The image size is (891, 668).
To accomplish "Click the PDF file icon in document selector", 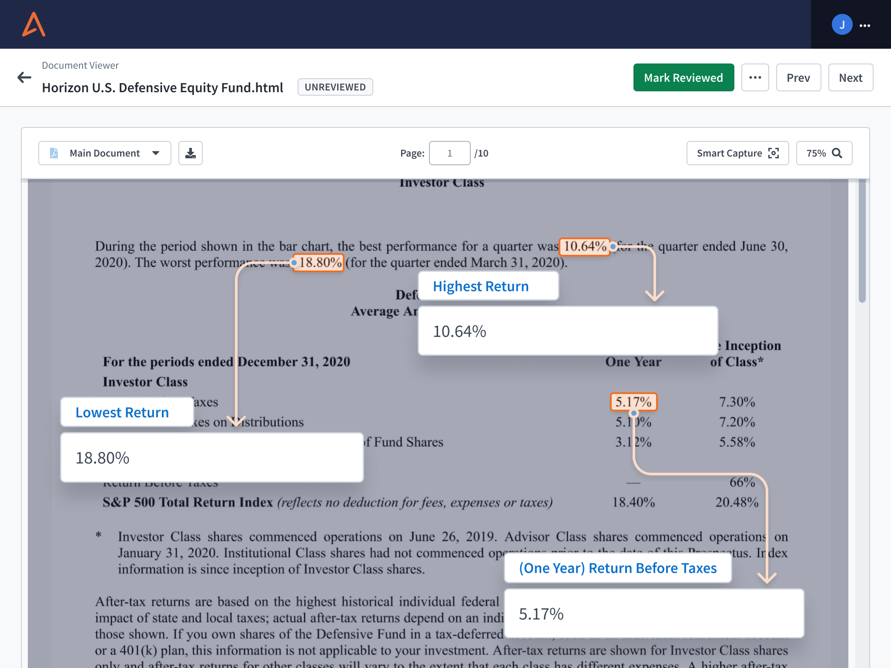I will coord(54,153).
